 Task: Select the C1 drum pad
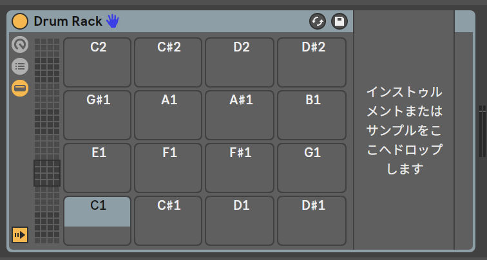[97, 220]
